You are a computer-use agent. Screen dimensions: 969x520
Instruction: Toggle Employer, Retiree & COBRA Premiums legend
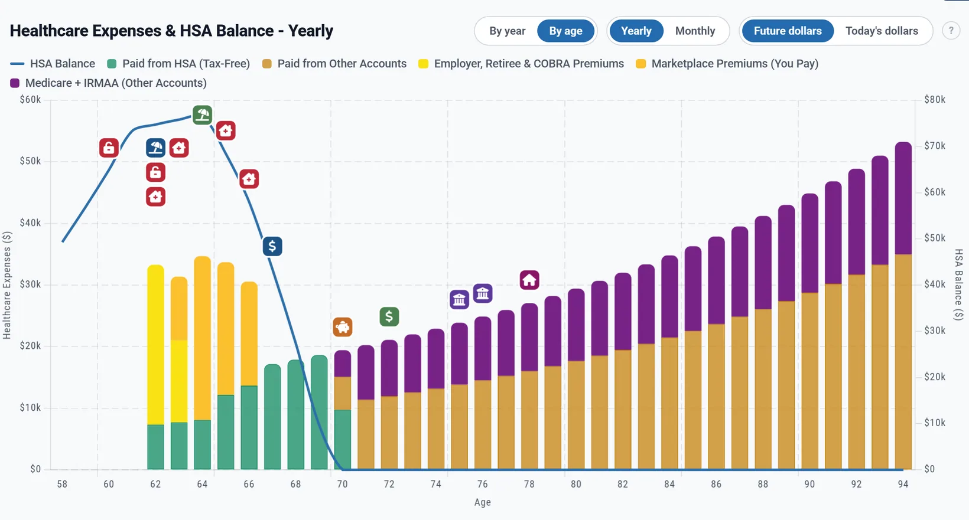click(521, 64)
